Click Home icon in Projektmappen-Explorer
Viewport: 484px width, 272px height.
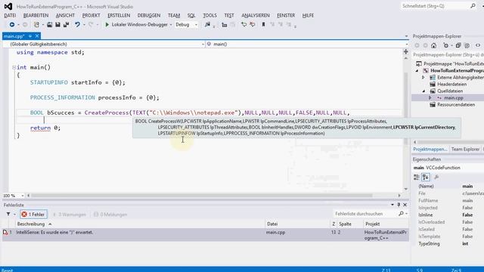point(433,45)
